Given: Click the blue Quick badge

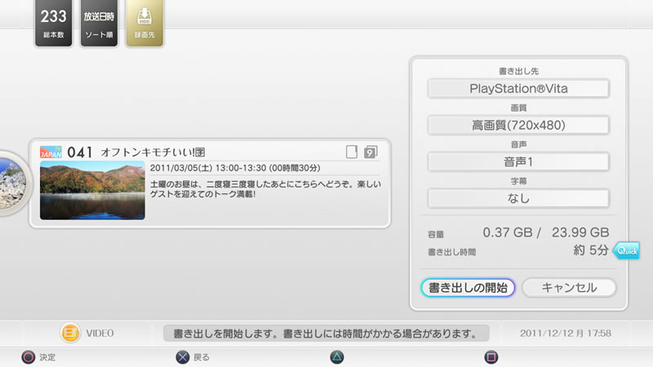Looking at the screenshot, I should [x=627, y=251].
